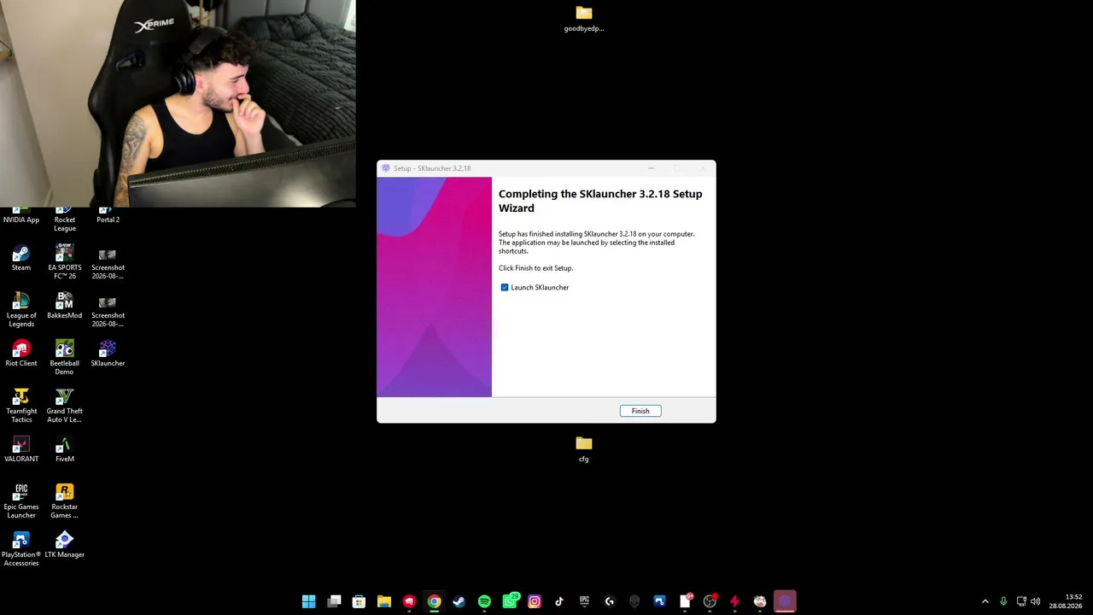Uncheck the Launch SKlauncher checkbox
This screenshot has width=1093, height=615.
coord(505,288)
